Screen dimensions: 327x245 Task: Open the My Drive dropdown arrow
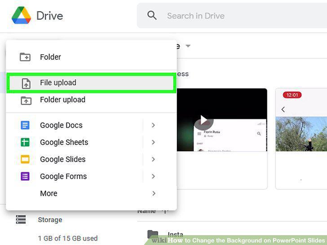tap(188, 46)
